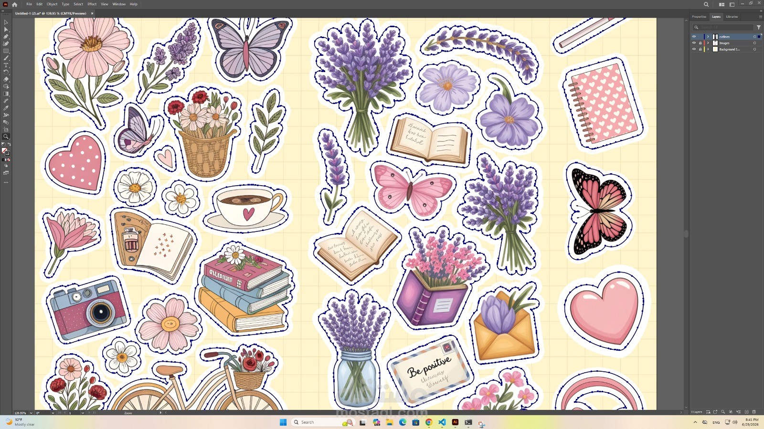This screenshot has height=429, width=764.
Task: Click cutlines layer blue selection square
Action: (x=760, y=37)
